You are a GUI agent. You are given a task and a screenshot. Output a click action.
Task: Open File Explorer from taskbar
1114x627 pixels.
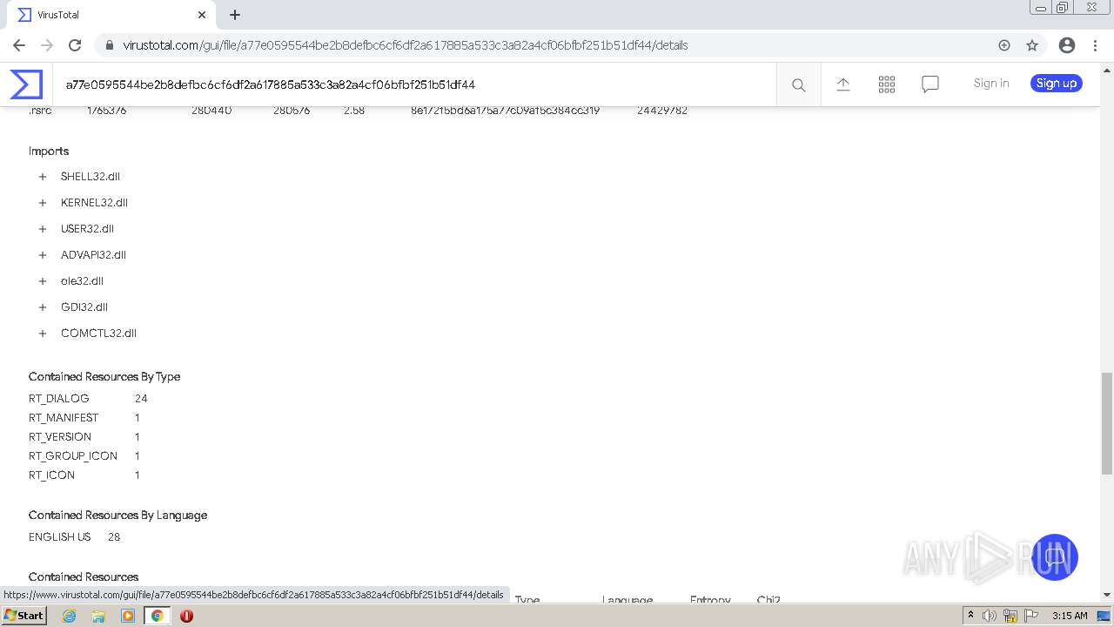pyautogui.click(x=98, y=616)
